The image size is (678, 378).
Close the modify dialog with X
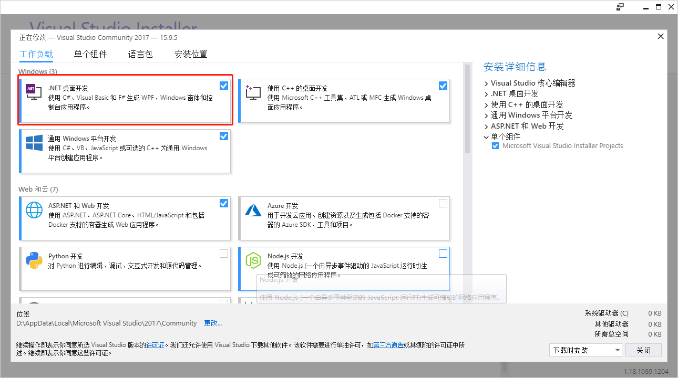pyautogui.click(x=661, y=36)
